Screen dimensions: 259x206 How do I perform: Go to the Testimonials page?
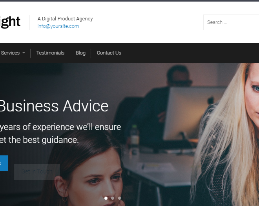[50, 53]
